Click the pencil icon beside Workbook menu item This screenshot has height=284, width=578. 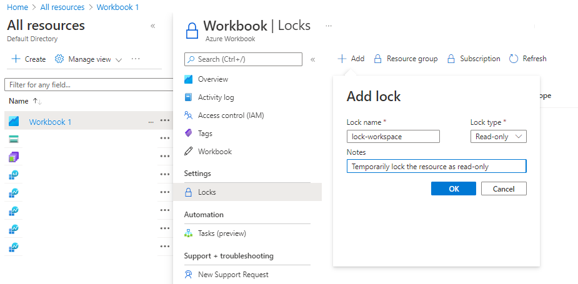point(188,152)
